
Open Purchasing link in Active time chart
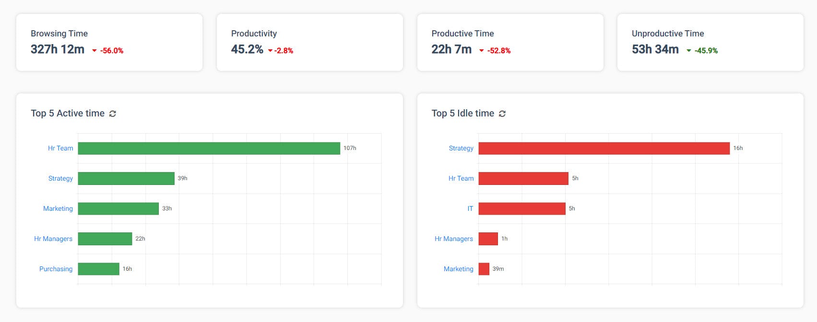tap(56, 269)
